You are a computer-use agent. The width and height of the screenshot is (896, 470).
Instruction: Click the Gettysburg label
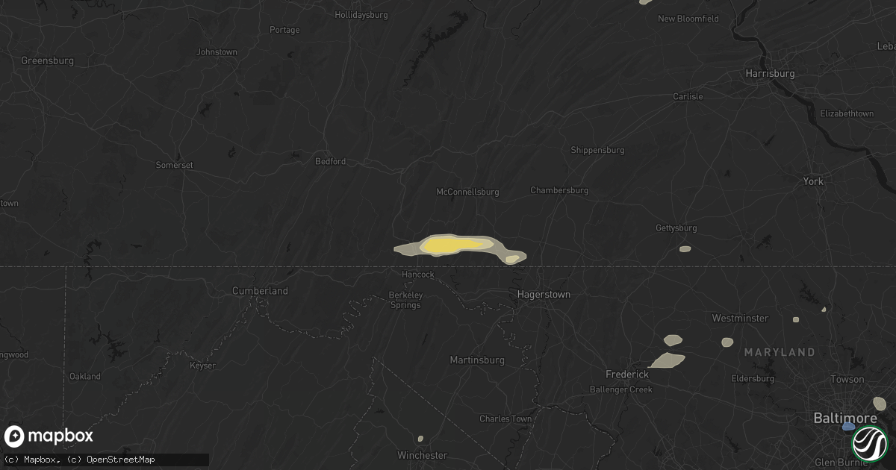(x=676, y=228)
